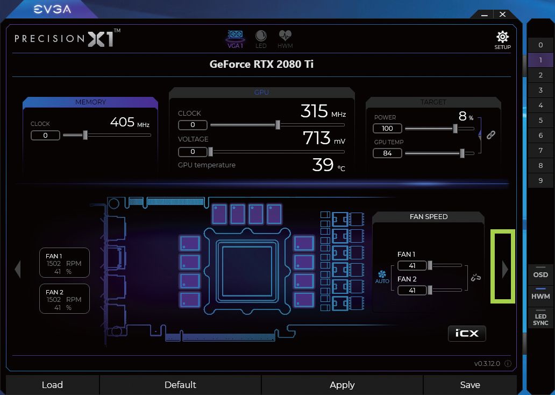Click the memory clock offset input field

point(45,135)
